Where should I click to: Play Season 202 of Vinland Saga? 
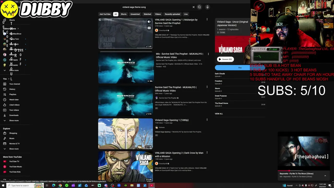click(x=225, y=59)
